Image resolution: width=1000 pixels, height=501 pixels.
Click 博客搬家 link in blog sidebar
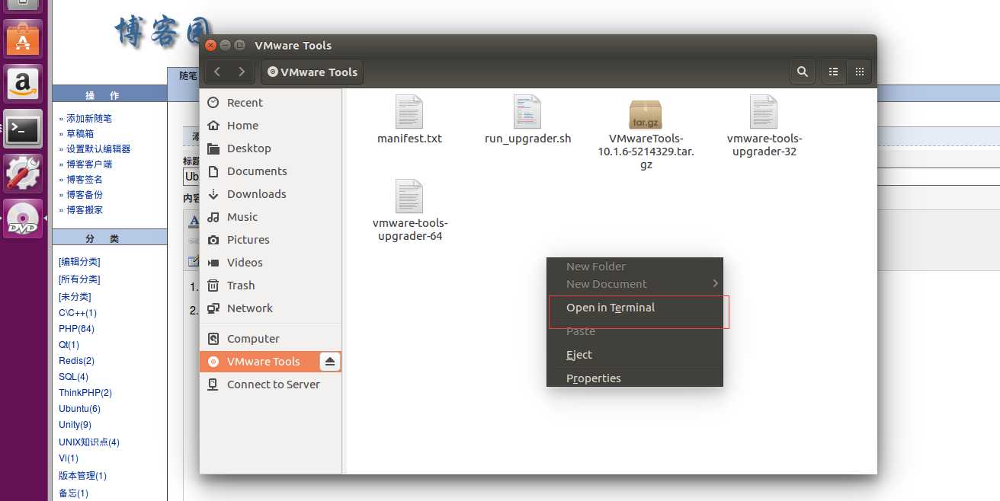[85, 210]
